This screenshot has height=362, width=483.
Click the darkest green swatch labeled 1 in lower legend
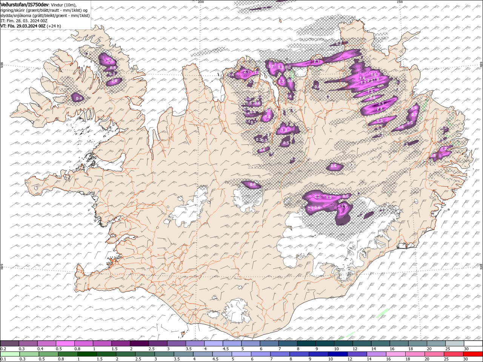87,354
